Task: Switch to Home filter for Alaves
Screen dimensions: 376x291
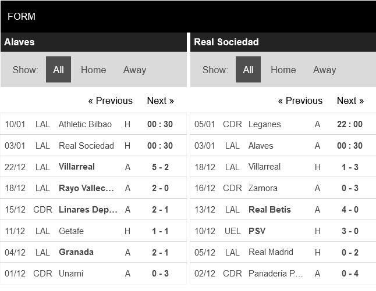Action: pos(93,70)
